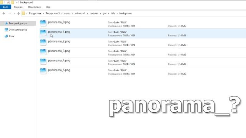Expand chevron after gui breadcrumb

[108, 13]
